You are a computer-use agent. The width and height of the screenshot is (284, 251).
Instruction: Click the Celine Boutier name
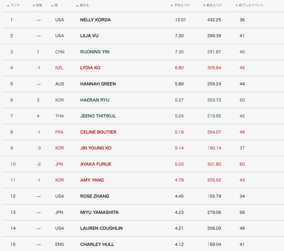pos(98,132)
